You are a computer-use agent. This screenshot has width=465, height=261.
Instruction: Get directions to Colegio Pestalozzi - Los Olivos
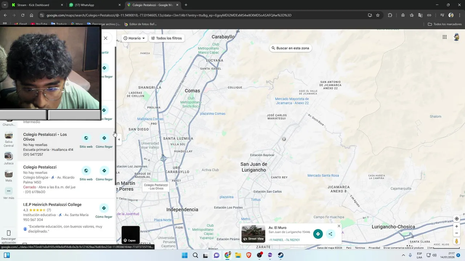[104, 138]
